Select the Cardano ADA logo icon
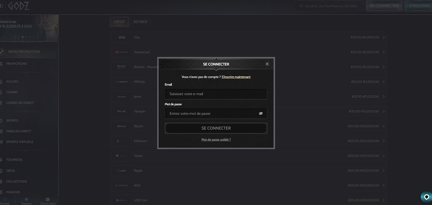The height and width of the screenshot is (205, 432). coord(121,186)
